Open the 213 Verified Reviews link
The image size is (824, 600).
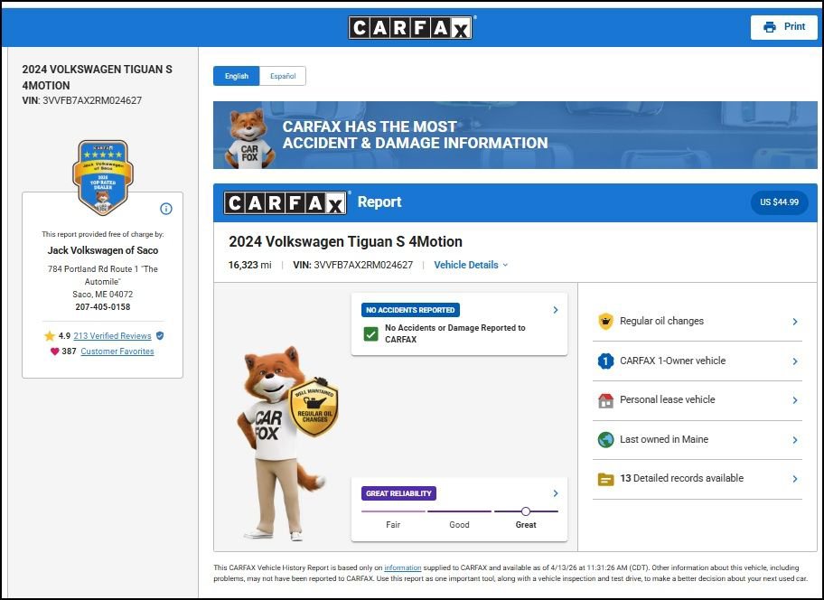(112, 335)
